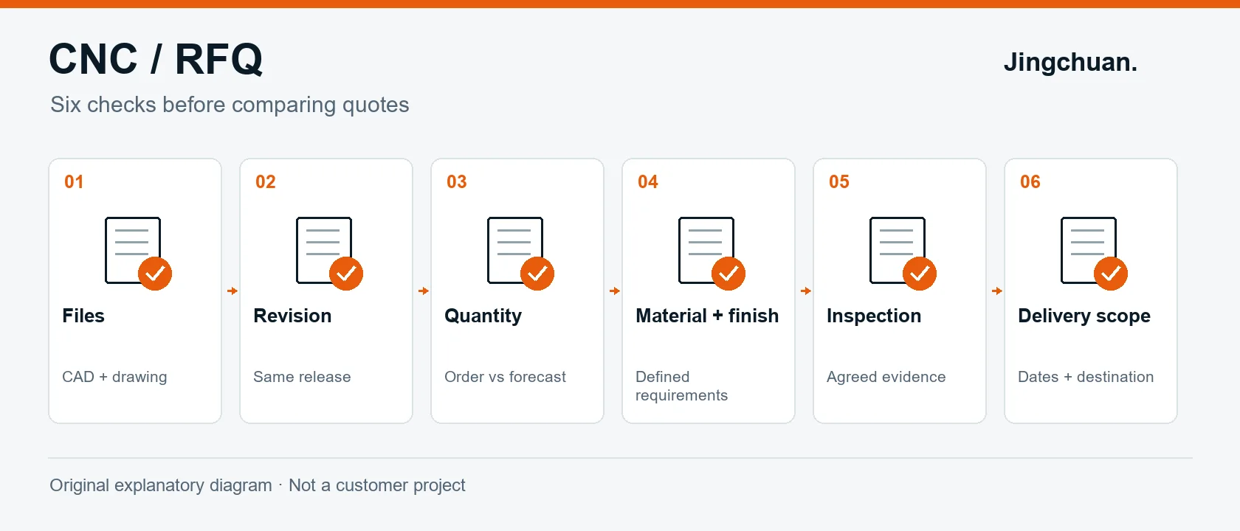This screenshot has width=1240, height=531.
Task: Click the 'Files' card heading
Action: 83,316
